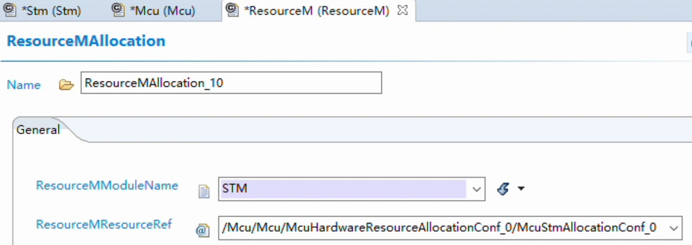Click the ResourceM tab icon

tap(232, 10)
